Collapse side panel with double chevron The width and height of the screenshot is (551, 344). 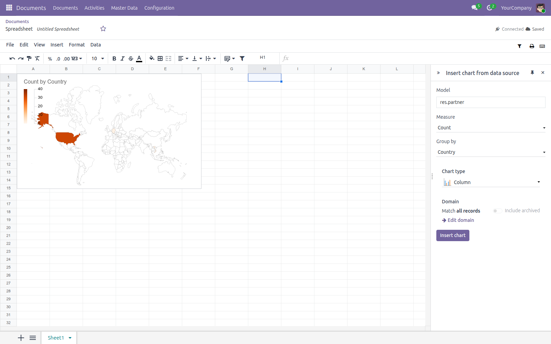point(438,73)
